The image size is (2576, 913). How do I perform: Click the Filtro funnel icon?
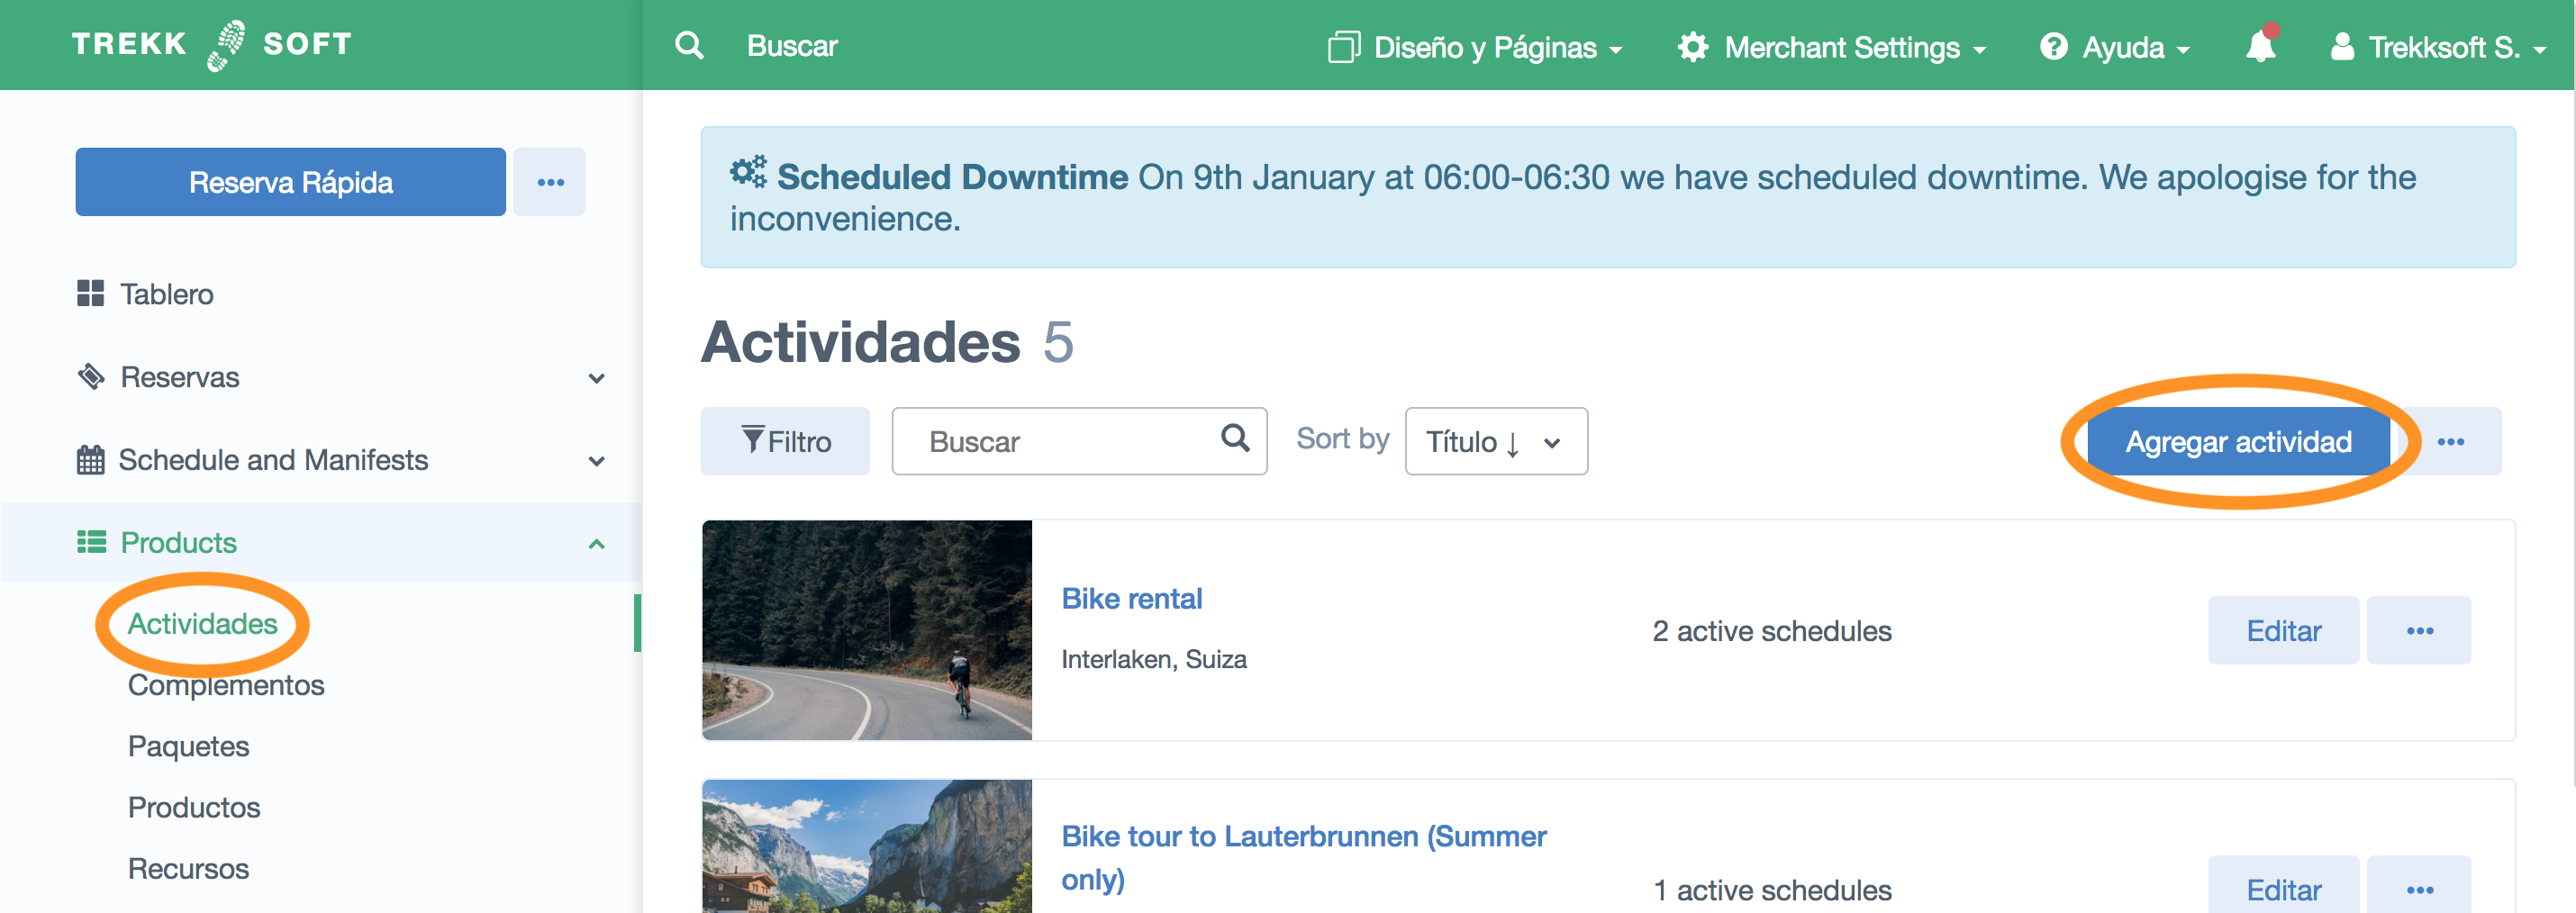tap(752, 440)
